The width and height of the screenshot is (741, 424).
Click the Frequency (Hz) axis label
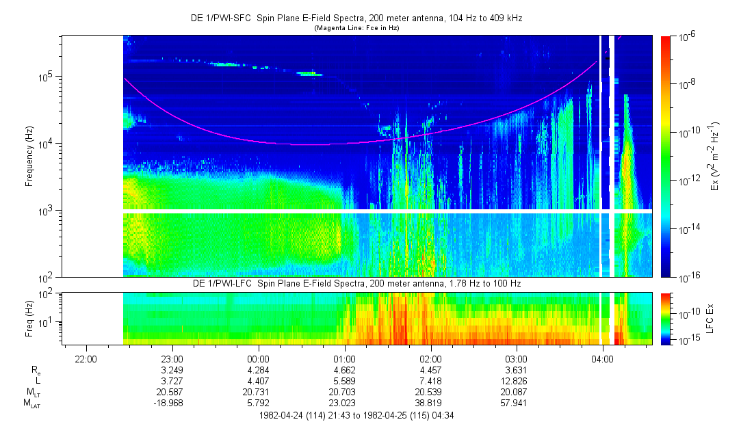[x=29, y=156]
